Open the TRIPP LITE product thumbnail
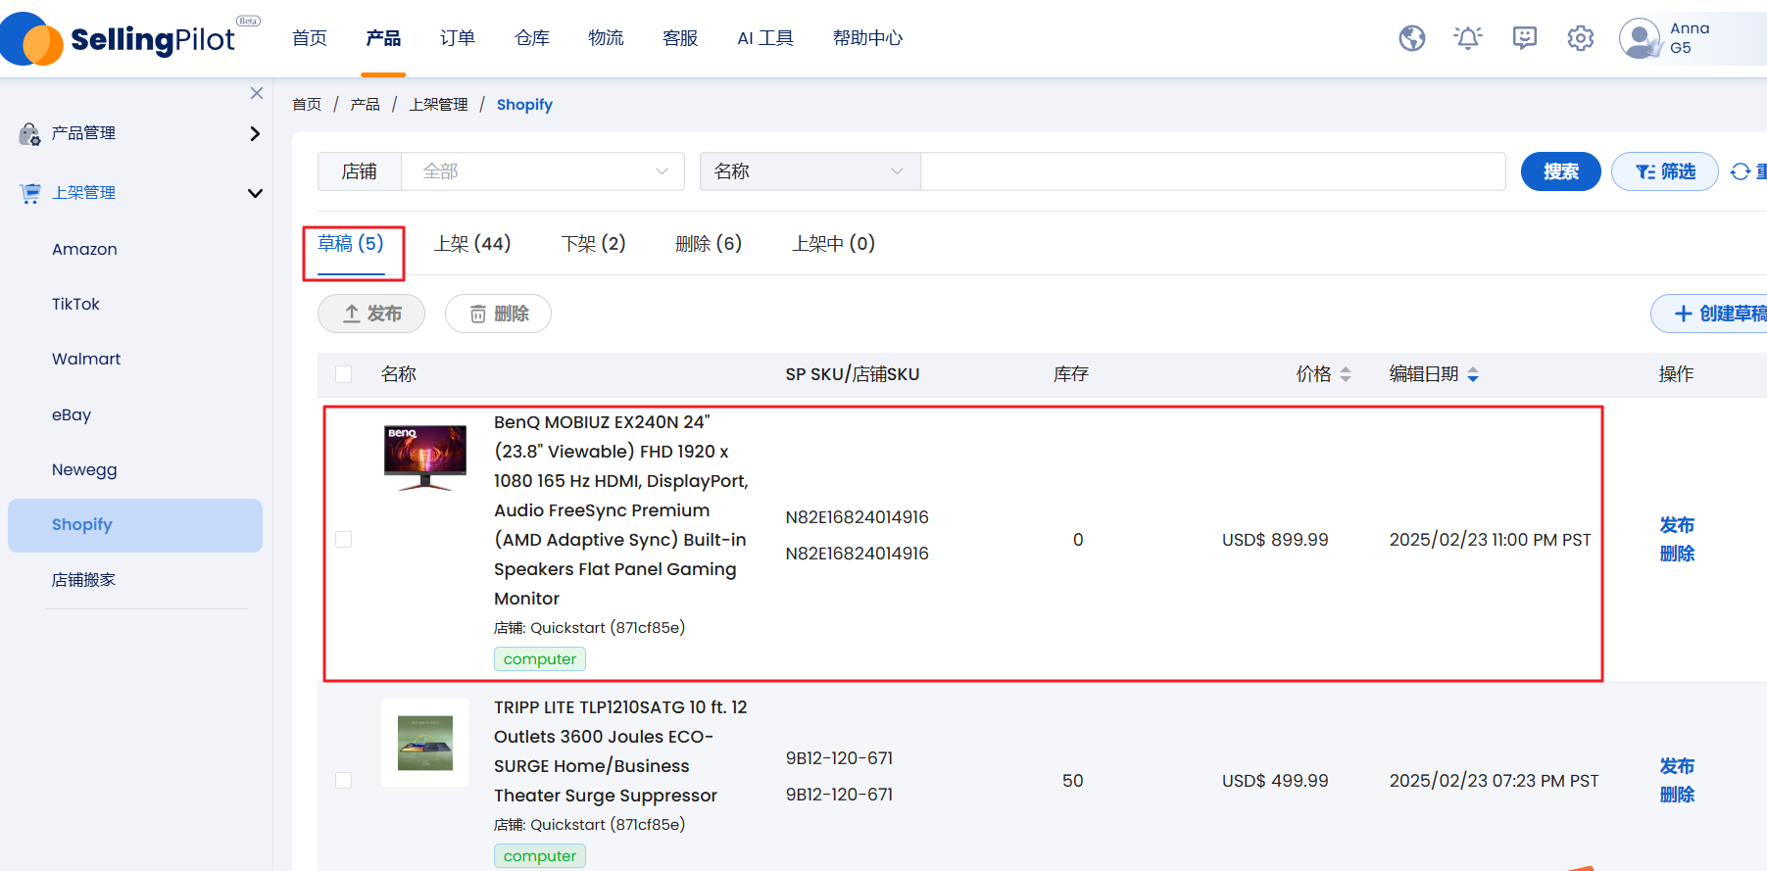The height and width of the screenshot is (871, 1767). [x=424, y=743]
